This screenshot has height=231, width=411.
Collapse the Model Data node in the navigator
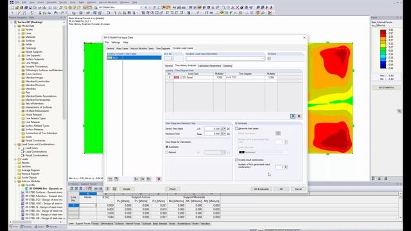pyautogui.click(x=15, y=26)
